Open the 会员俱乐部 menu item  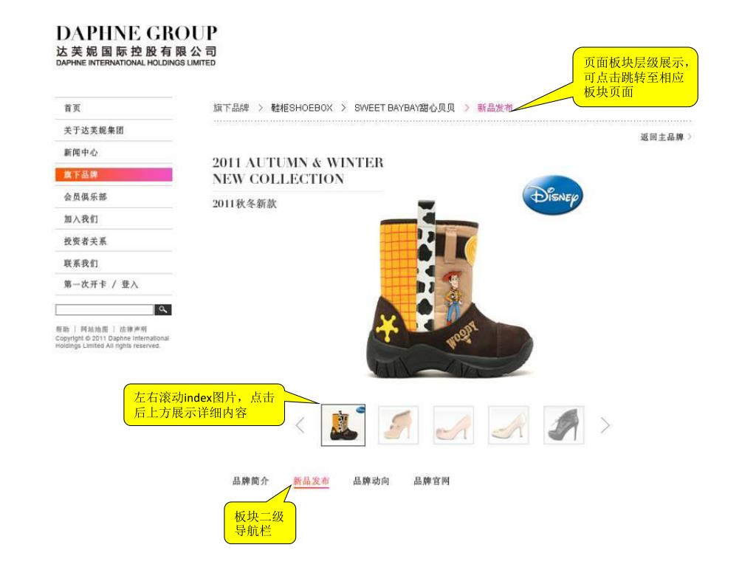pyautogui.click(x=114, y=196)
